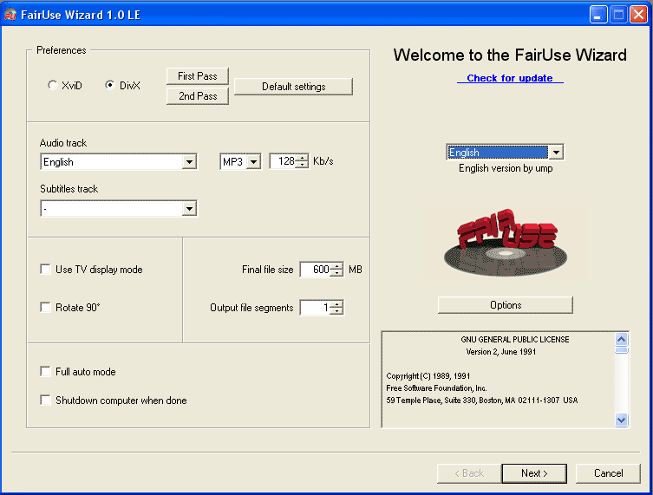Click the Next button
This screenshot has width=653, height=495.
pos(534,473)
